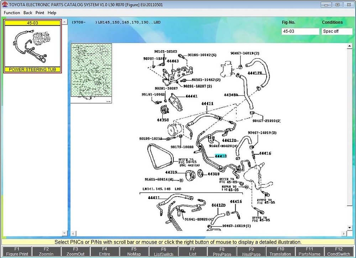Image resolution: width=356 pixels, height=258 pixels.
Task: Click the thumbnail list scroll-up arrow
Action: pos(65,22)
